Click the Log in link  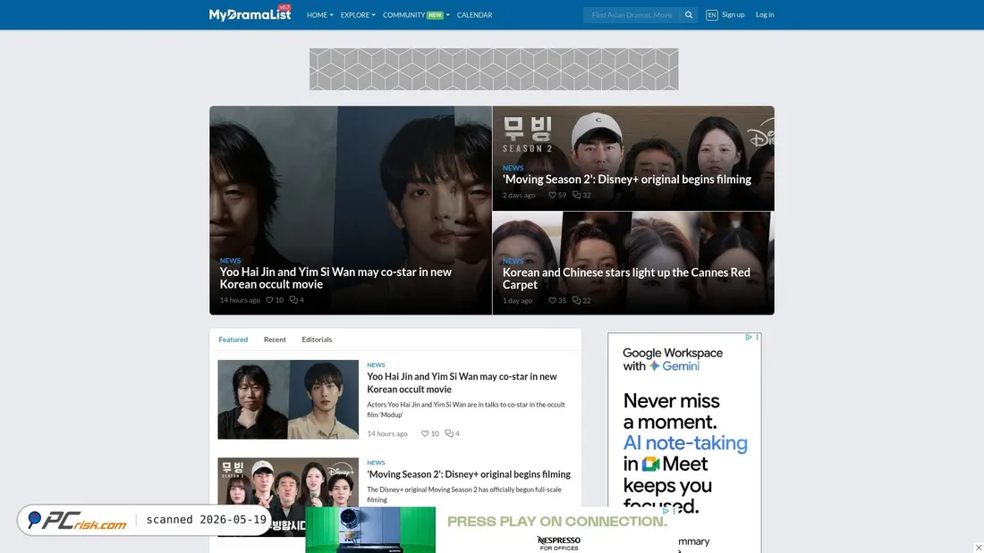(765, 14)
